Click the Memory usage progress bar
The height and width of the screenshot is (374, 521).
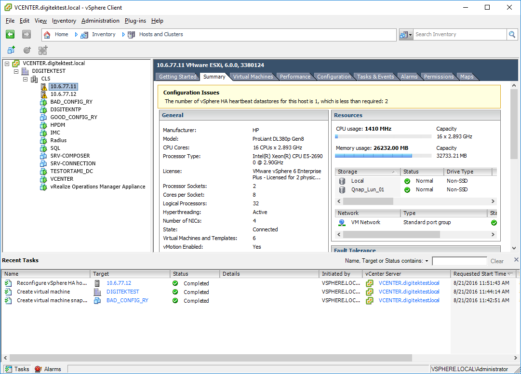pos(383,156)
